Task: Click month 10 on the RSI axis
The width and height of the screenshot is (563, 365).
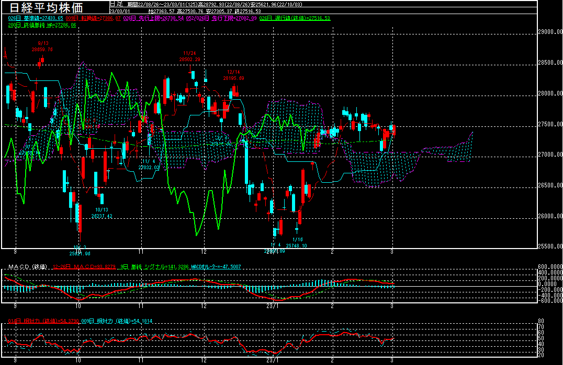Action: (x=78, y=360)
